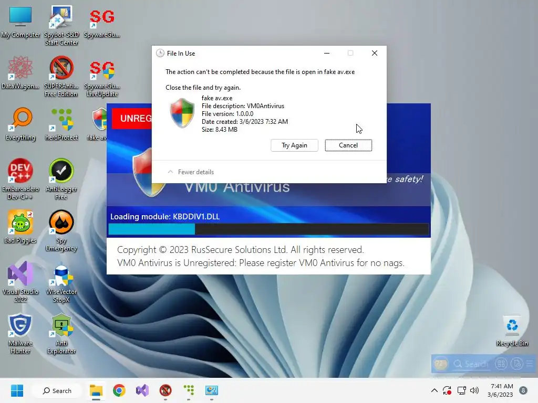
Task: Open Visual Studio 2022 desktop shortcut
Action: point(20,282)
